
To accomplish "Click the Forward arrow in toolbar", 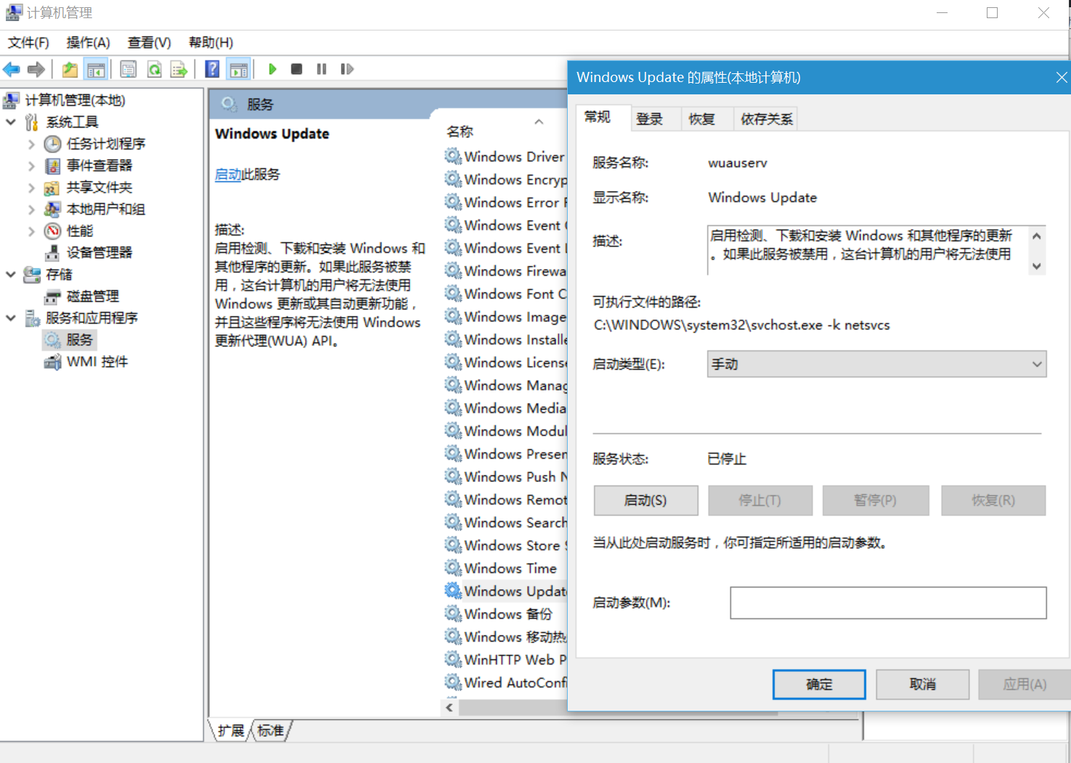I will coord(36,70).
